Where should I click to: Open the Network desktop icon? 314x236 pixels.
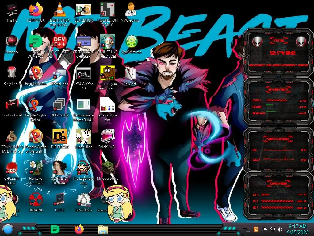[x=12, y=44]
